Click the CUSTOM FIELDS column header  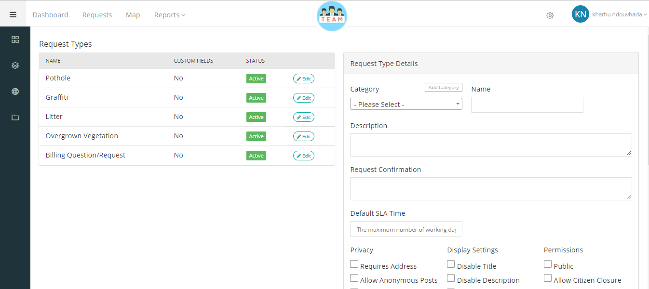pyautogui.click(x=193, y=61)
